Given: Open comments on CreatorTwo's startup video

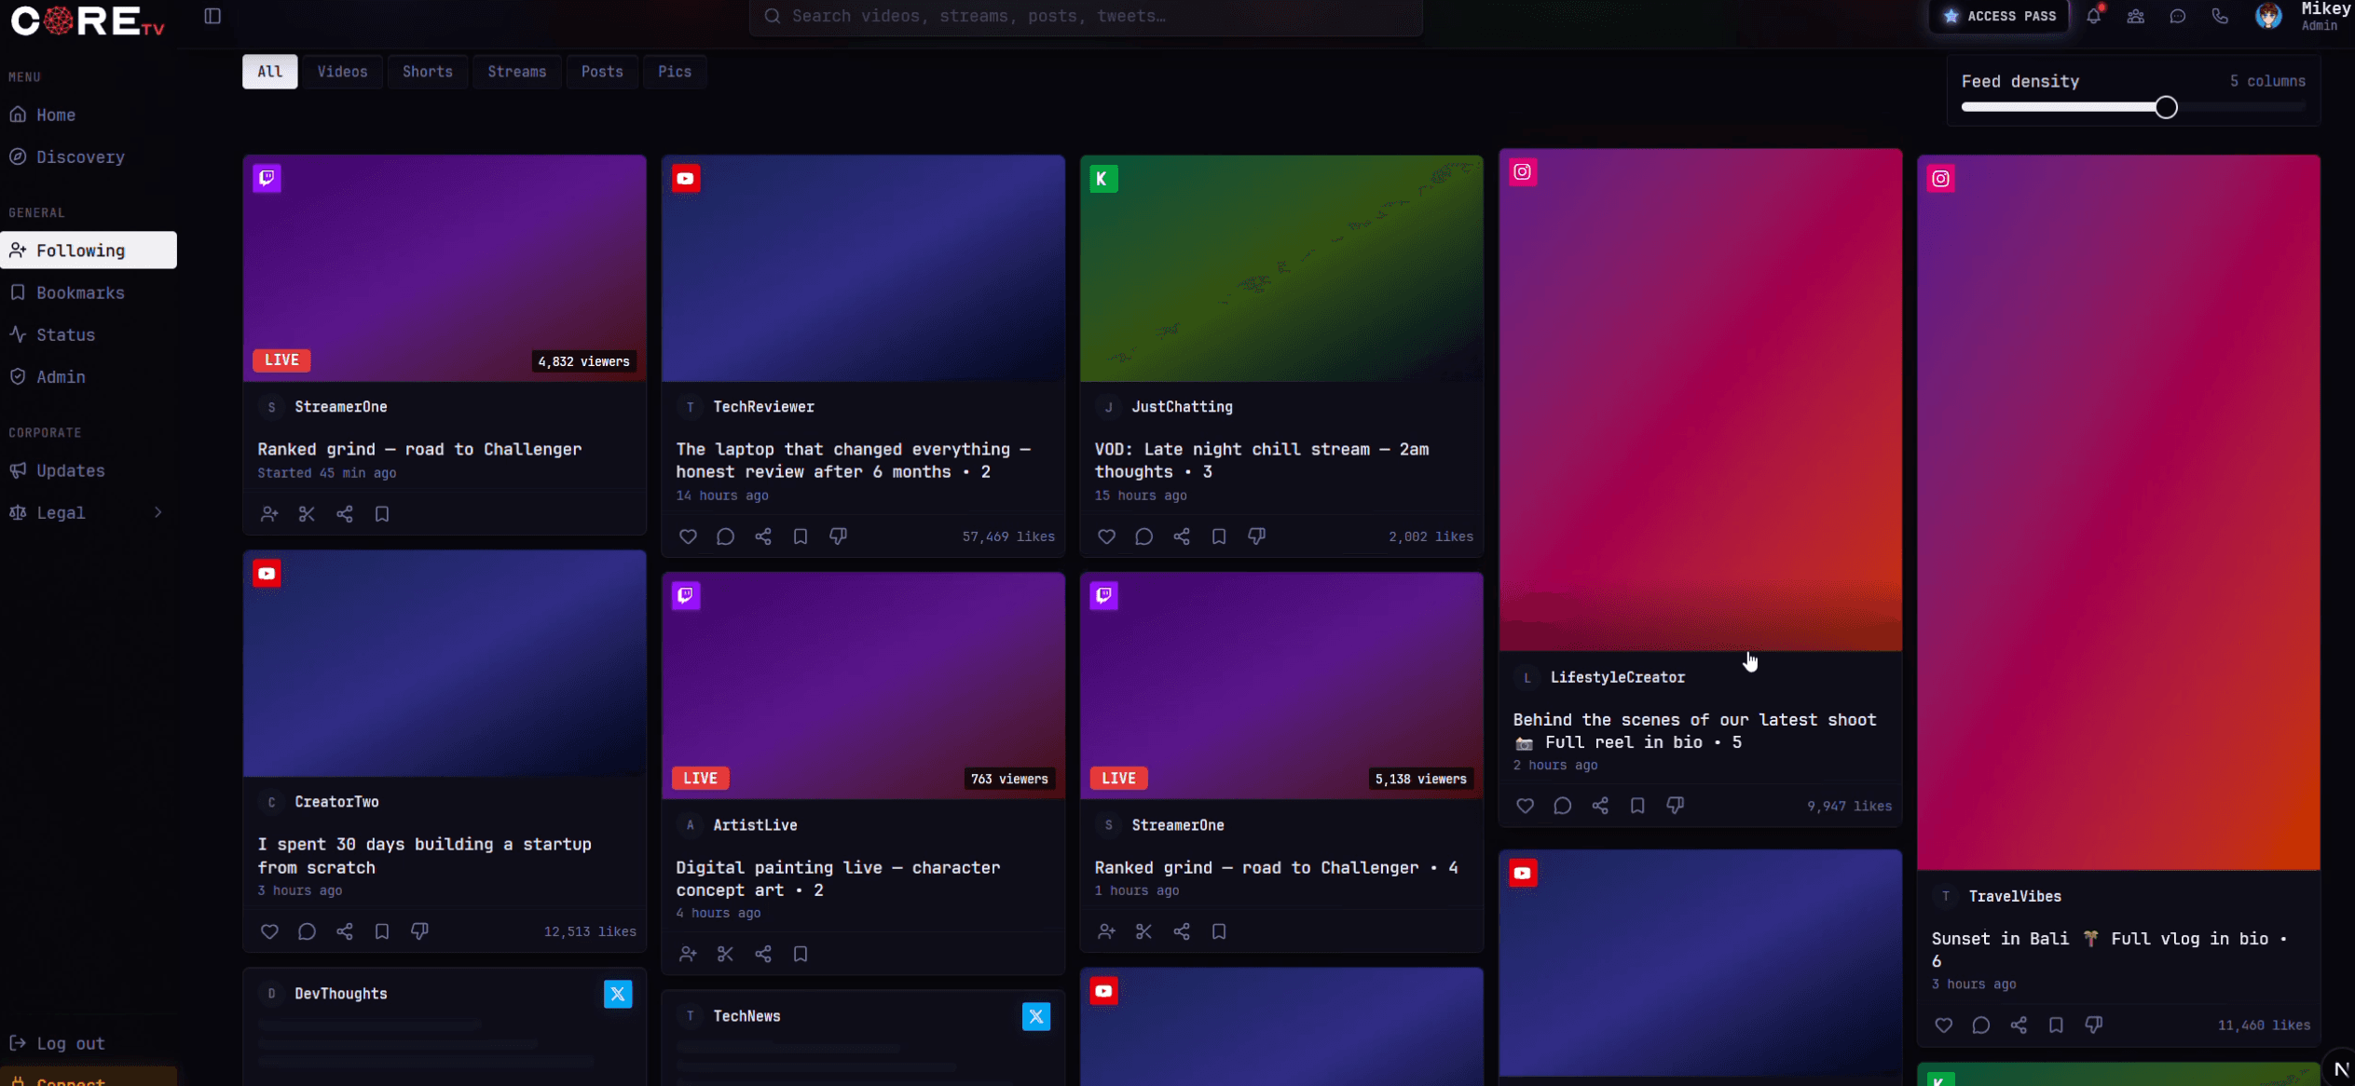Looking at the screenshot, I should 308,931.
